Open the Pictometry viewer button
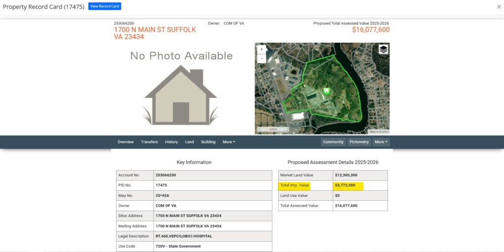504x252 pixels. click(359, 142)
